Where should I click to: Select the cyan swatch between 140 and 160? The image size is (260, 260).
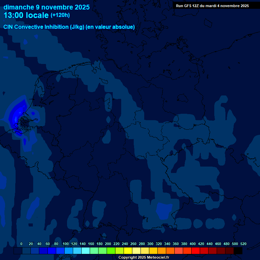[86, 251]
